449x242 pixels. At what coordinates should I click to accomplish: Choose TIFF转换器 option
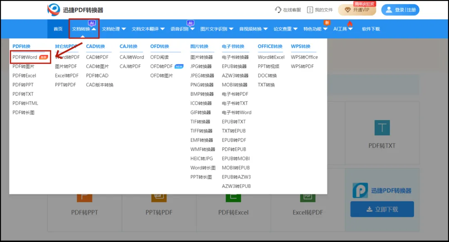(x=201, y=131)
